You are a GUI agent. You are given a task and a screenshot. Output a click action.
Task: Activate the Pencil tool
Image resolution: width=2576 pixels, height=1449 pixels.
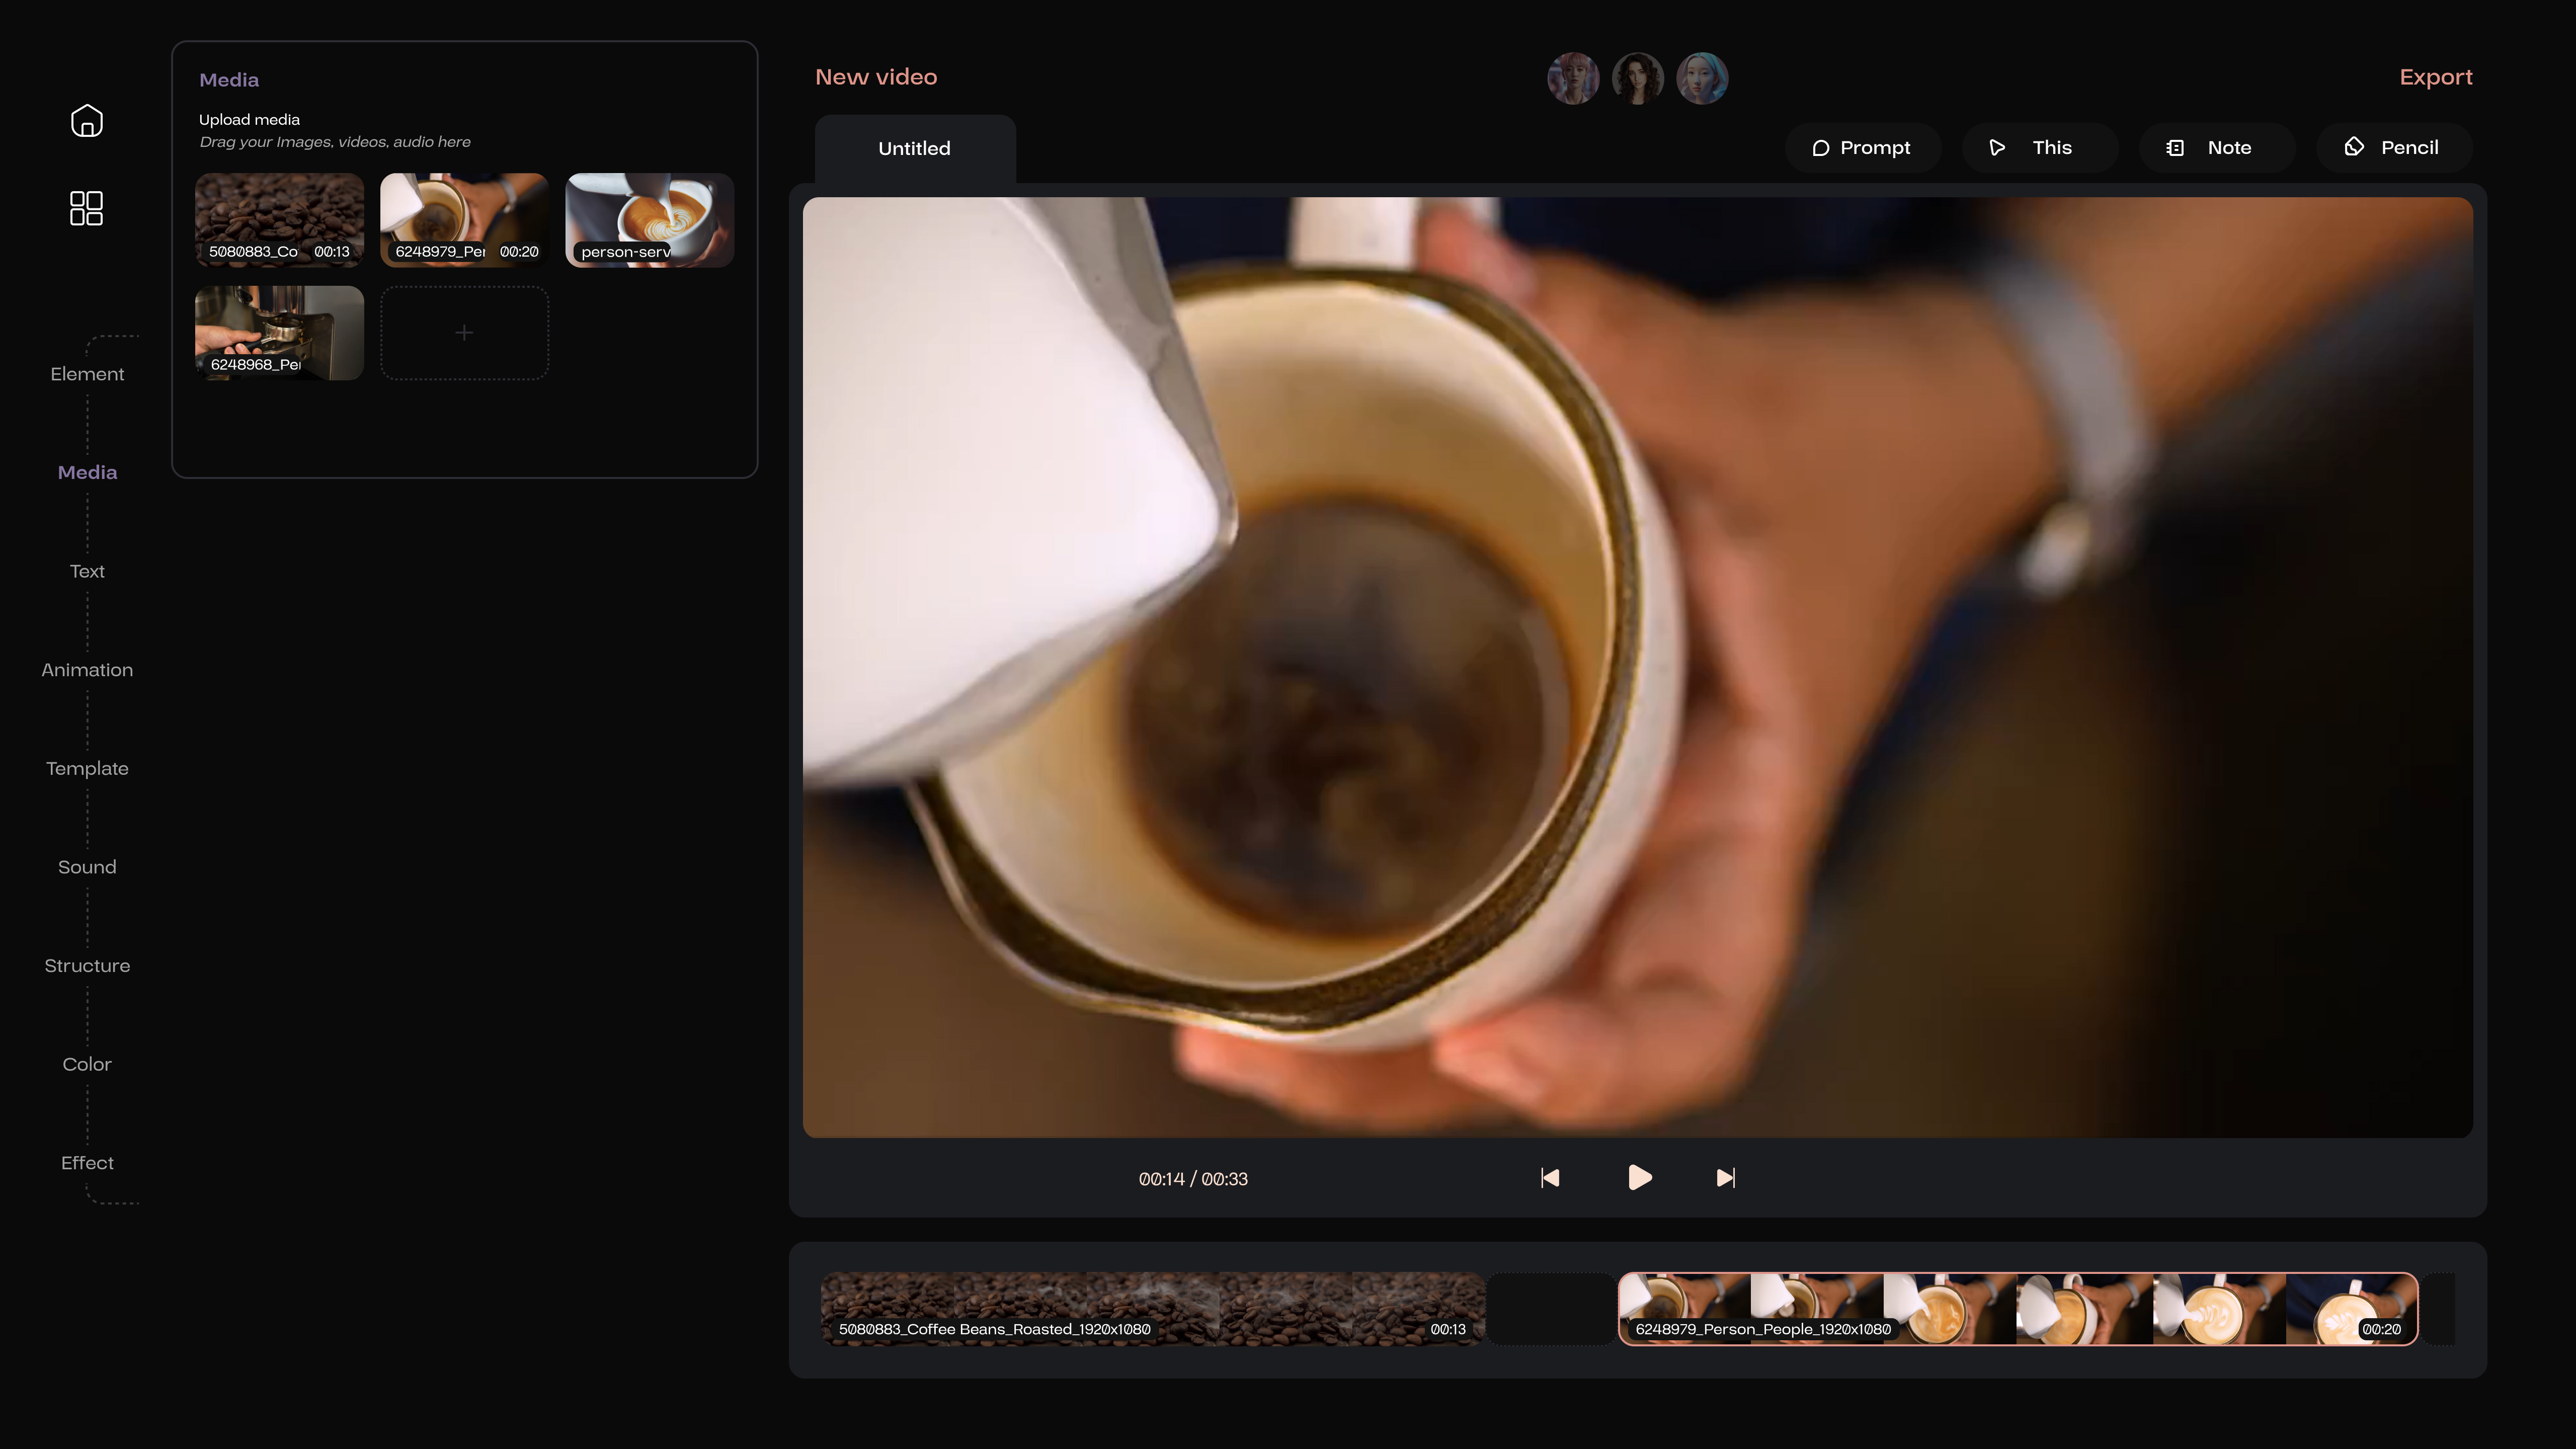pyautogui.click(x=2393, y=148)
